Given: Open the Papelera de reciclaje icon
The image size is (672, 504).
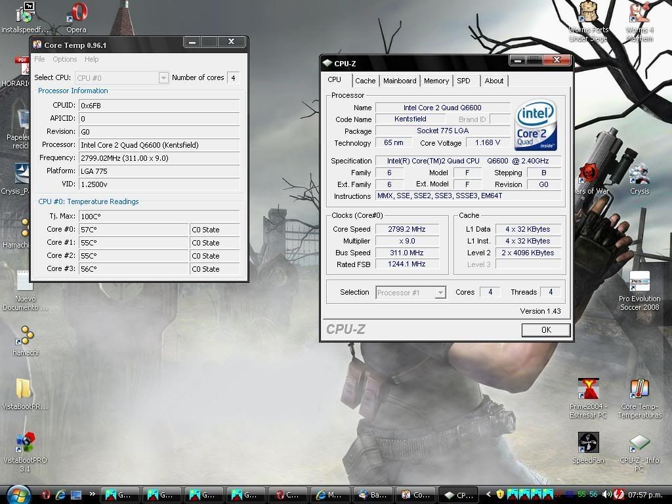Looking at the screenshot, I should 17,129.
